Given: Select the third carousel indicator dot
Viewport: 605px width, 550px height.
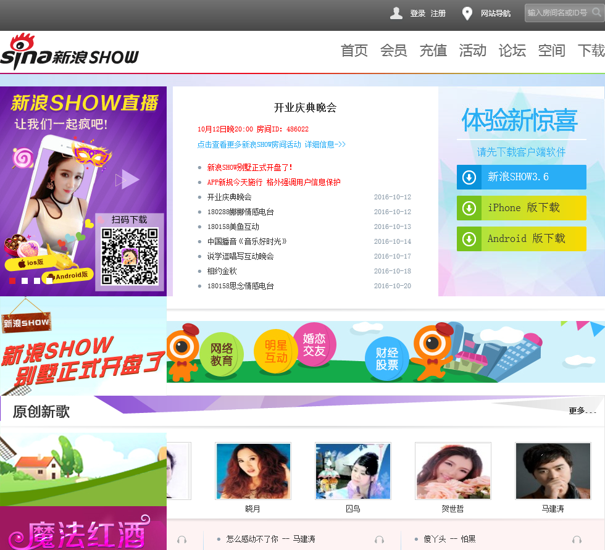Looking at the screenshot, I should 37,281.
